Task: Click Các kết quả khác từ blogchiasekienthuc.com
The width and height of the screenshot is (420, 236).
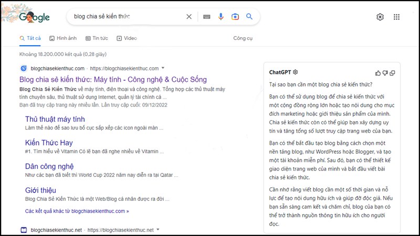Action: coord(77,211)
